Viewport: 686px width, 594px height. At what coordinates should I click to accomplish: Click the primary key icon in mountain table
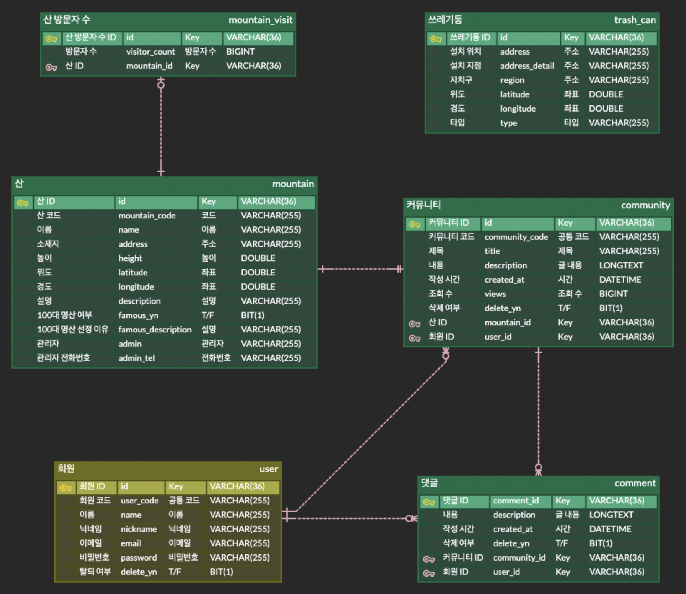click(x=23, y=202)
